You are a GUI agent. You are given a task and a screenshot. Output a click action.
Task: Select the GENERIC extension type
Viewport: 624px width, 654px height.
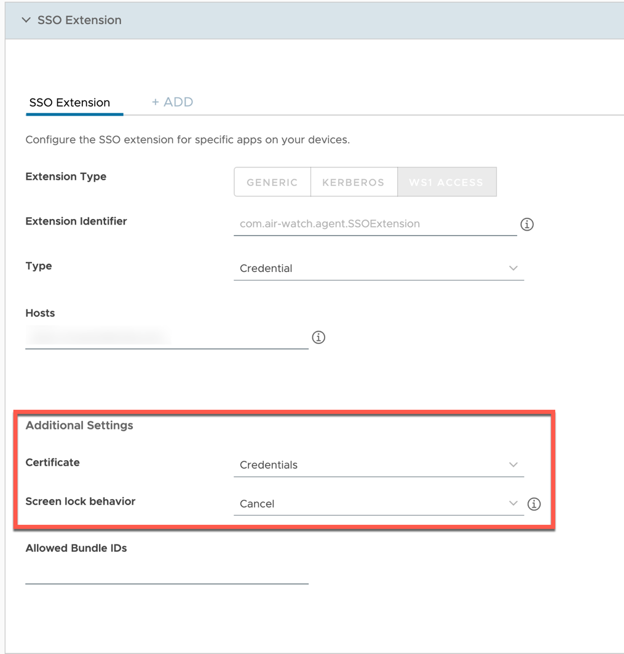tap(272, 182)
